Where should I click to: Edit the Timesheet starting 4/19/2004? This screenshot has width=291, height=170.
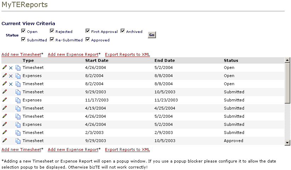click(x=5, y=108)
